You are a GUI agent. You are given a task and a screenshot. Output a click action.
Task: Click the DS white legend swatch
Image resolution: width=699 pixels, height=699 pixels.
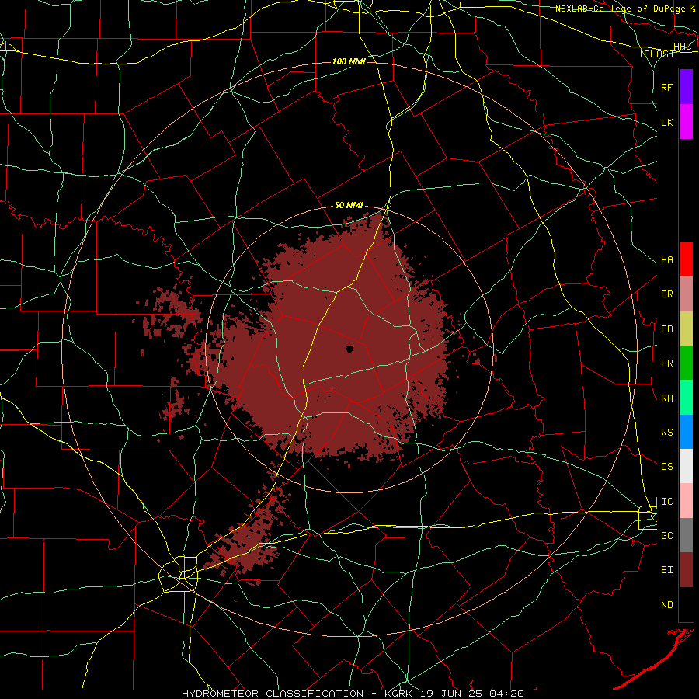pyautogui.click(x=686, y=466)
